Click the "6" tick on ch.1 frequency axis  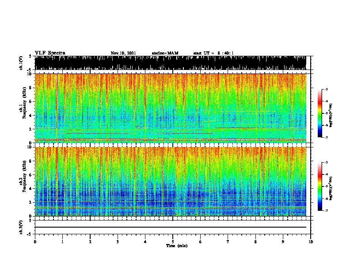tap(30, 101)
